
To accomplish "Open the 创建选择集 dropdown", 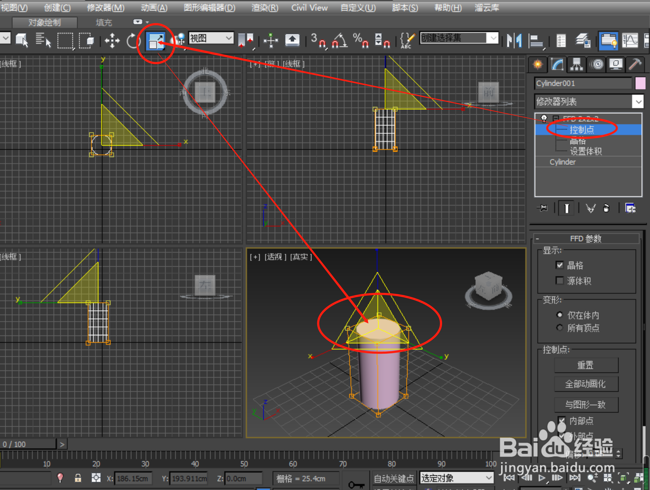I will (x=494, y=38).
